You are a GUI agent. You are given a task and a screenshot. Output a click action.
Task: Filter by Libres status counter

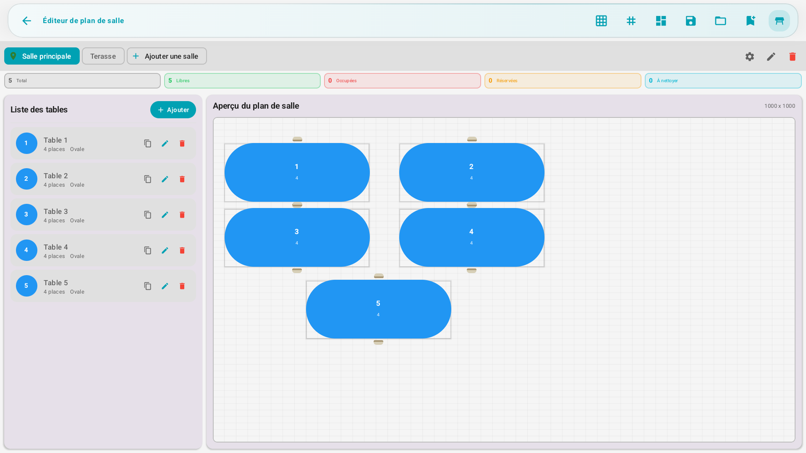tap(242, 81)
